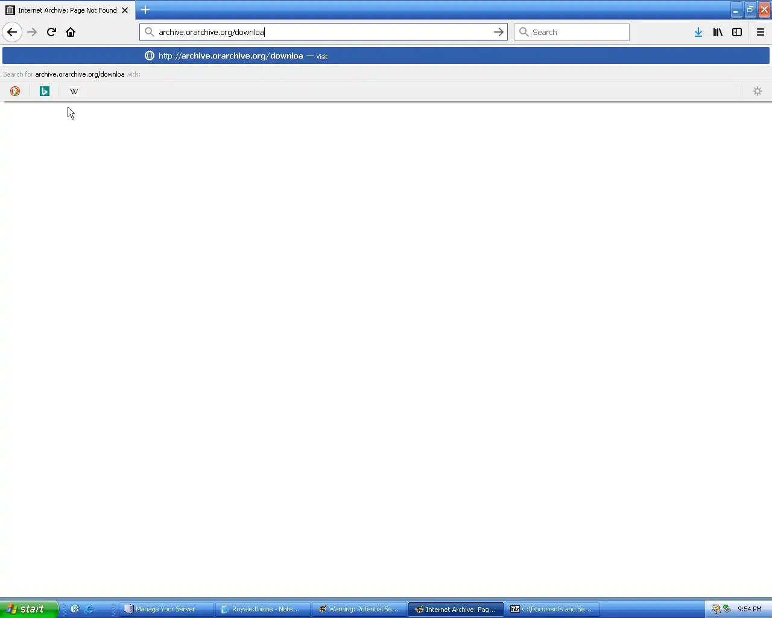Open a new tab with plus button
This screenshot has width=772, height=618.
tap(145, 10)
